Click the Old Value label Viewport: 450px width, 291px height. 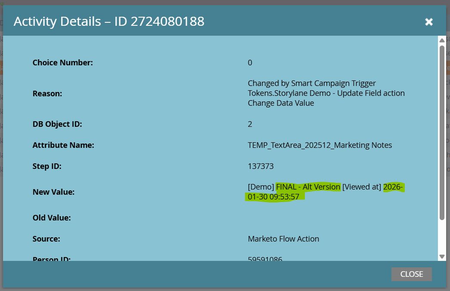point(52,218)
